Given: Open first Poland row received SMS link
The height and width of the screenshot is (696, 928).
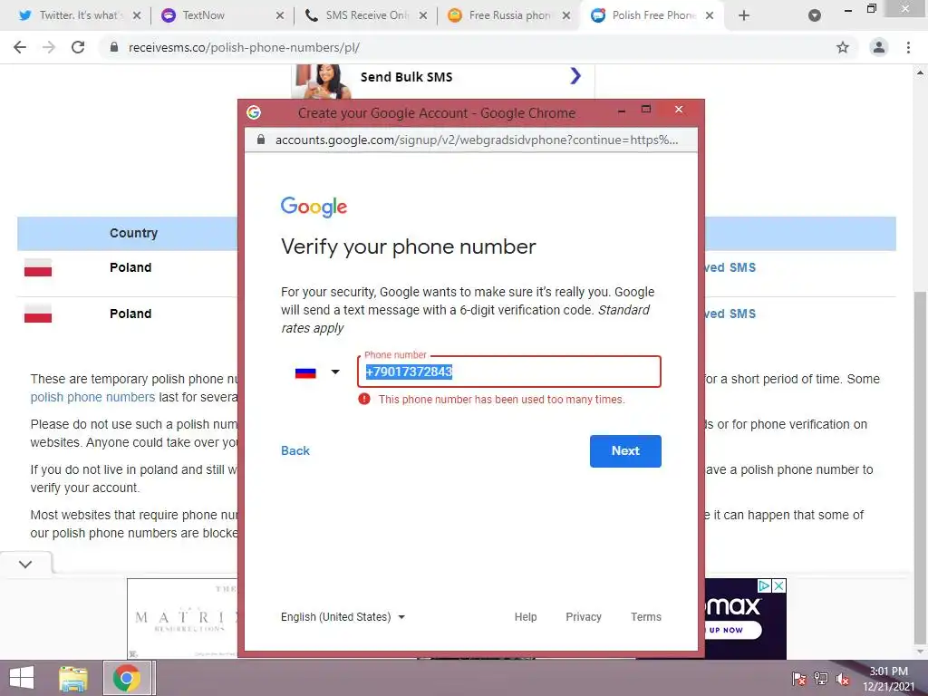Looking at the screenshot, I should (730, 267).
